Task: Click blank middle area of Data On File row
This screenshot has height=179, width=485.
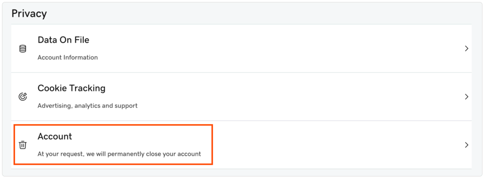Action: point(278,48)
